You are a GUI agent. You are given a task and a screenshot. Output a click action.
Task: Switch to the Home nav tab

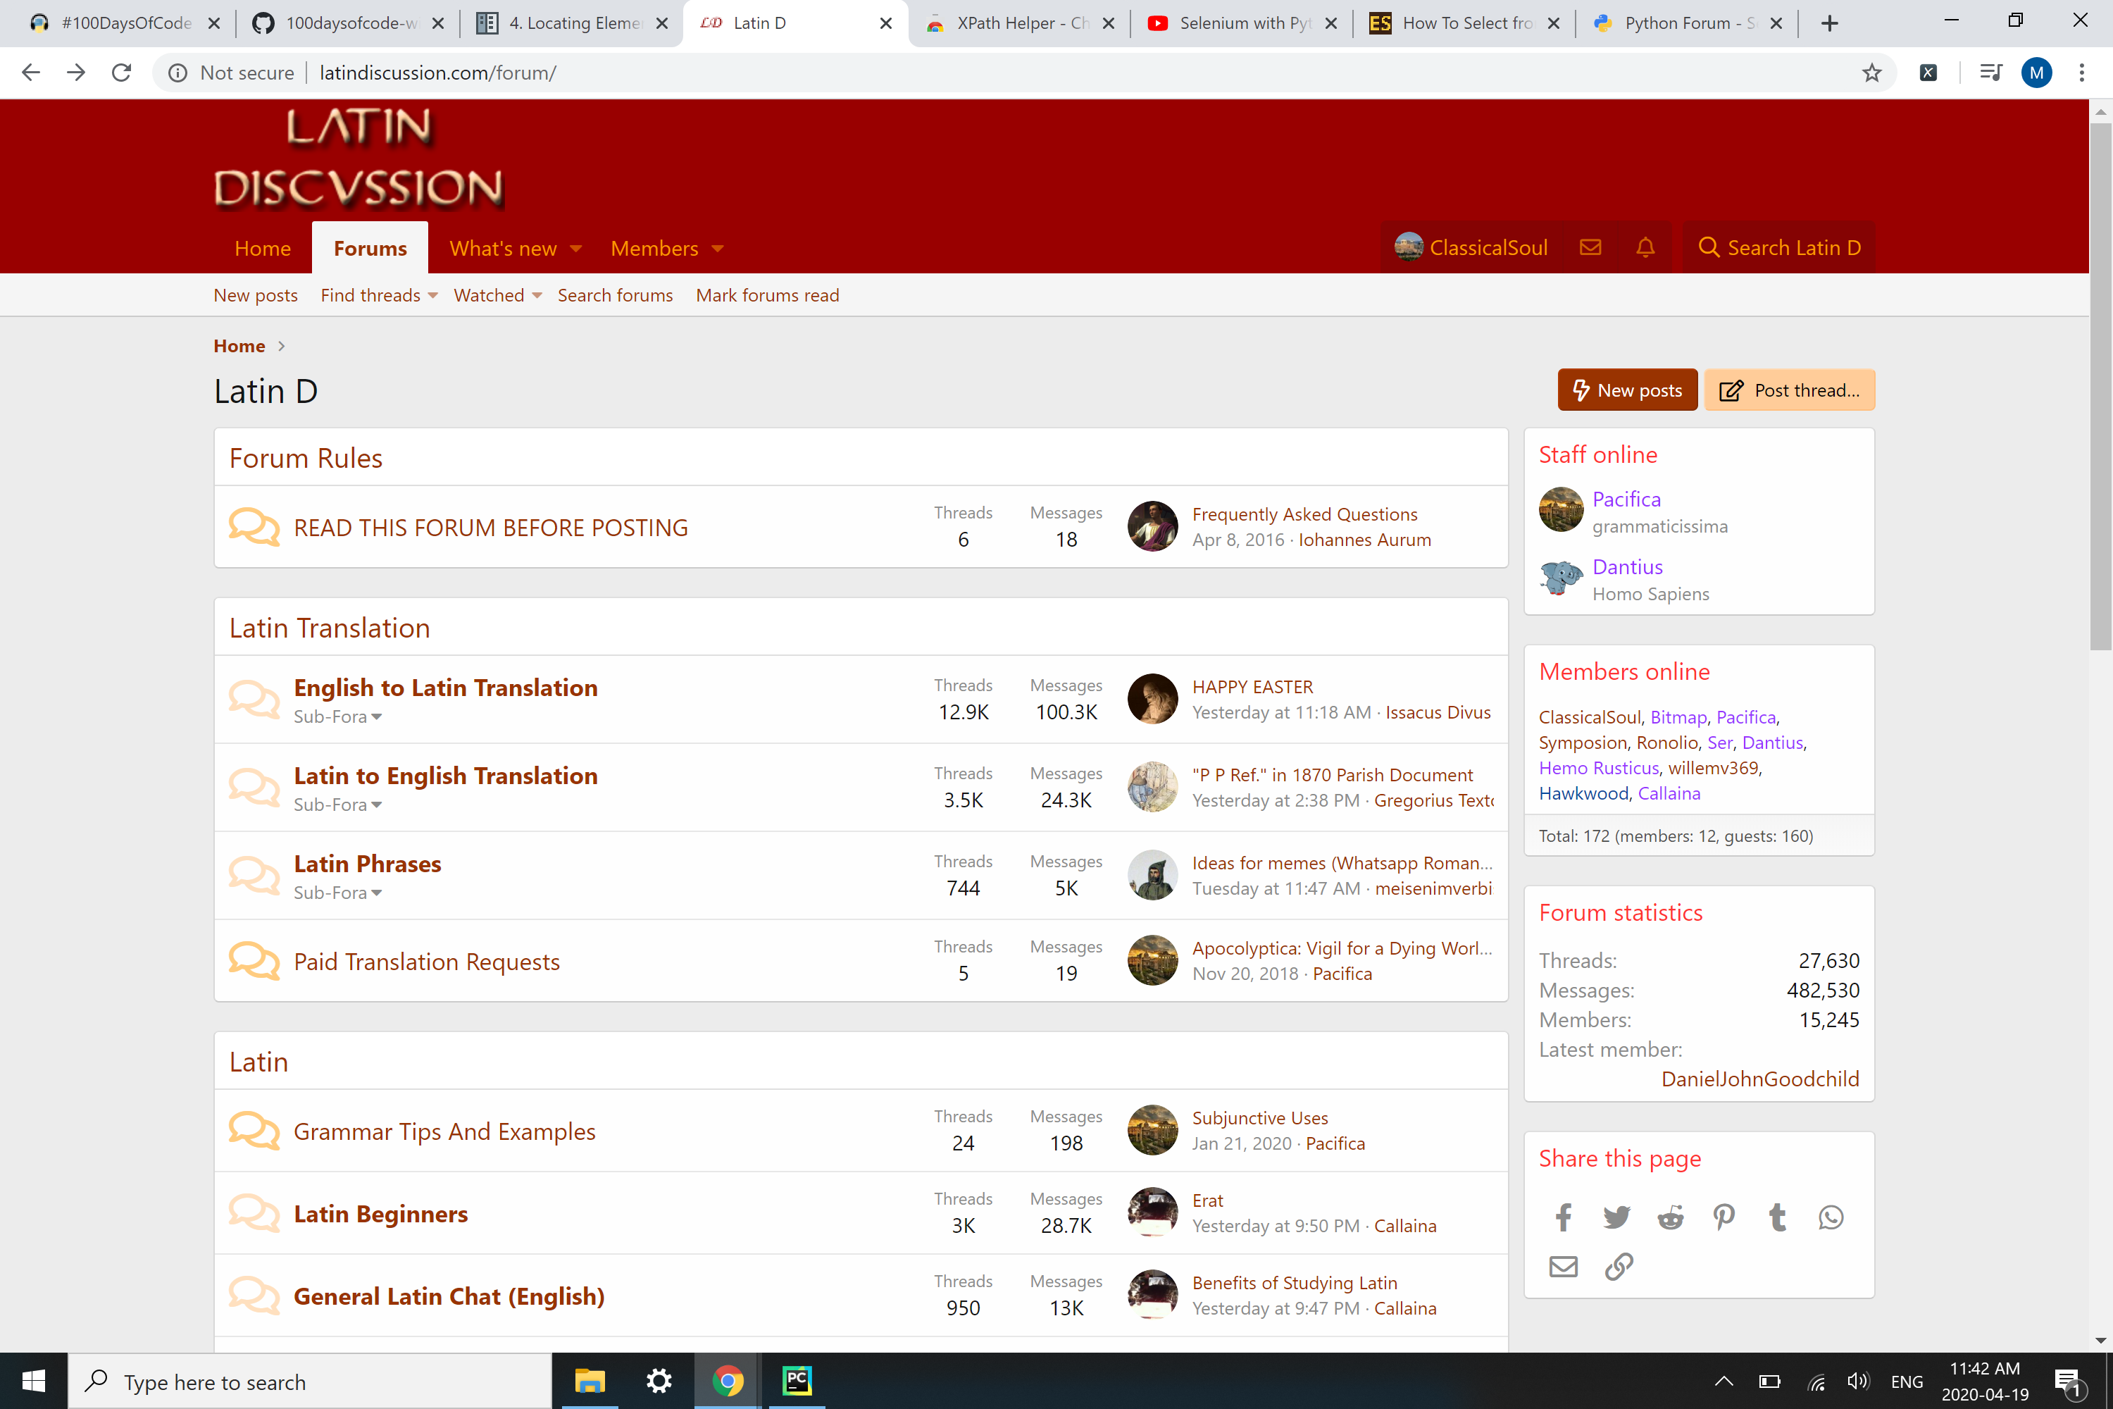[x=262, y=249]
